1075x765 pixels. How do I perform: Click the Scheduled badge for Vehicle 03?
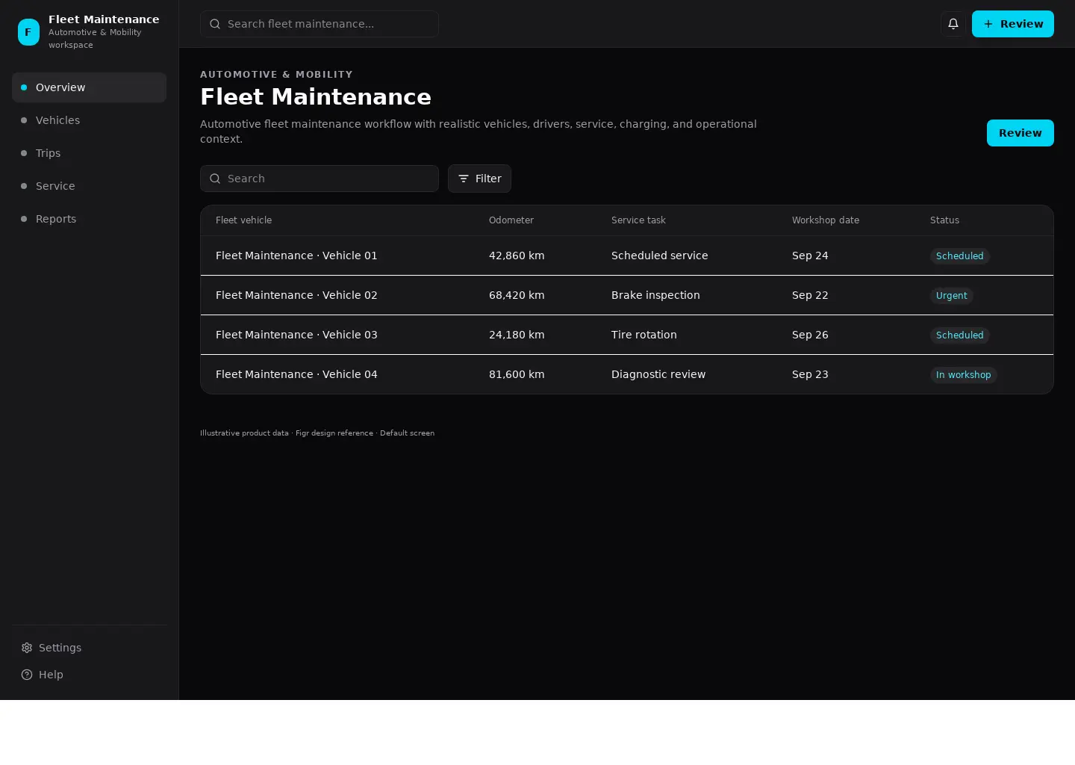pyautogui.click(x=960, y=335)
